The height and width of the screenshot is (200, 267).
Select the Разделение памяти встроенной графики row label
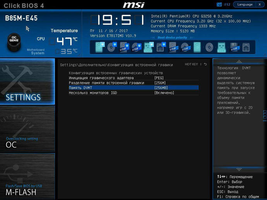[x=106, y=83]
